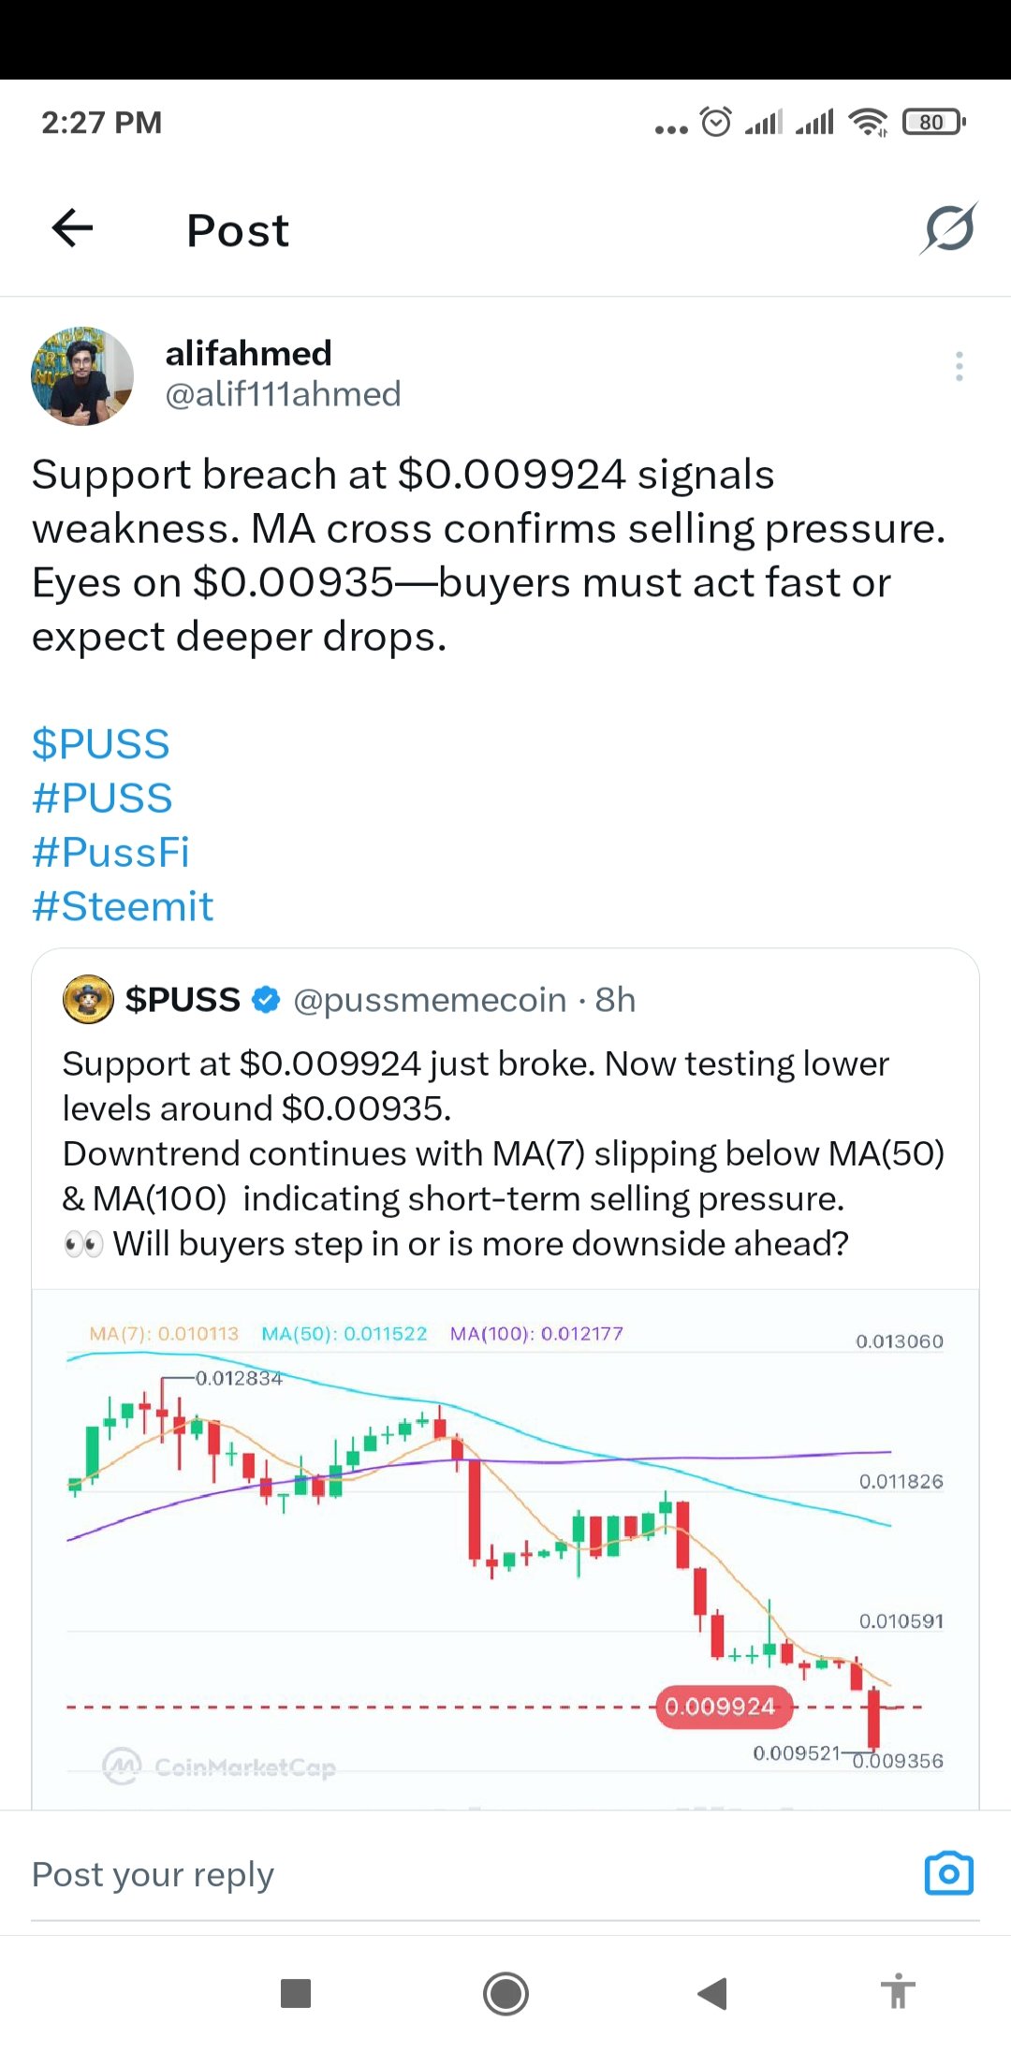View alifahmed's profile picture
The image size is (1011, 2052).
coord(82,375)
